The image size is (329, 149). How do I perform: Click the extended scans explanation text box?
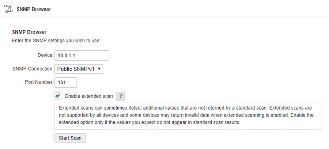[188, 116]
